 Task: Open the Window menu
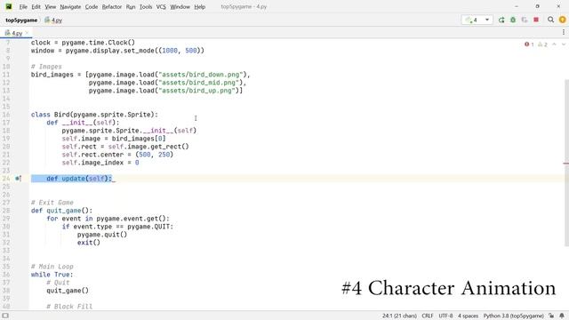click(180, 7)
